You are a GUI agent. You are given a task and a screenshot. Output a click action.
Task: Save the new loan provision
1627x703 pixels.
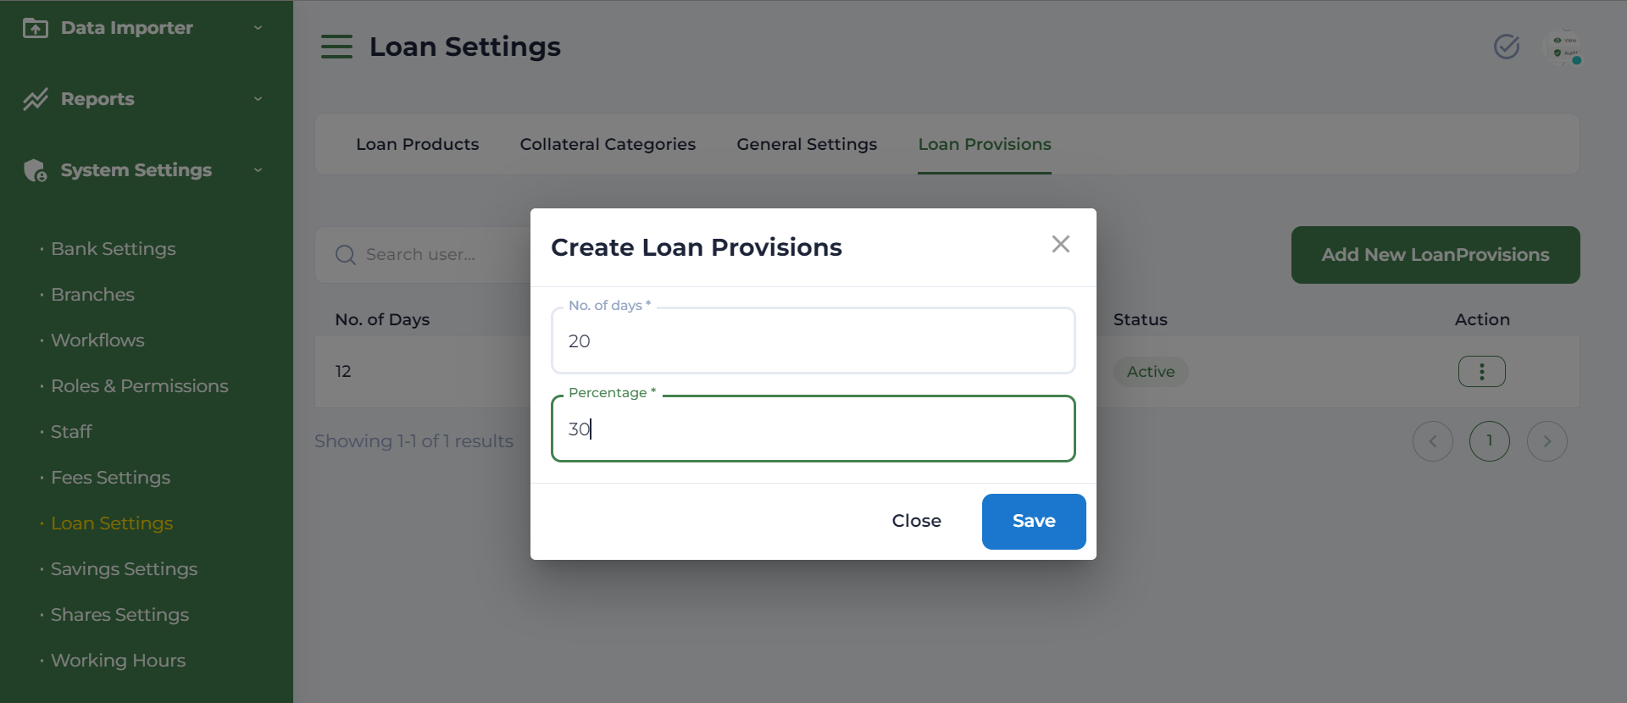pos(1033,522)
